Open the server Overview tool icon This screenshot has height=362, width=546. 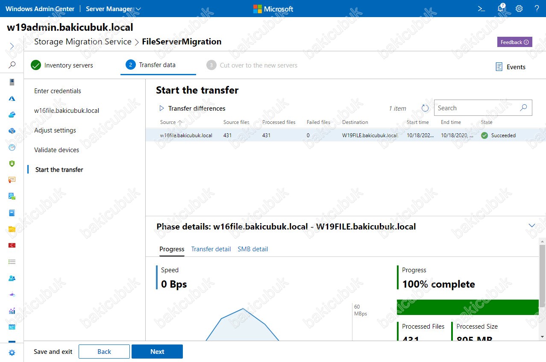(x=12, y=82)
